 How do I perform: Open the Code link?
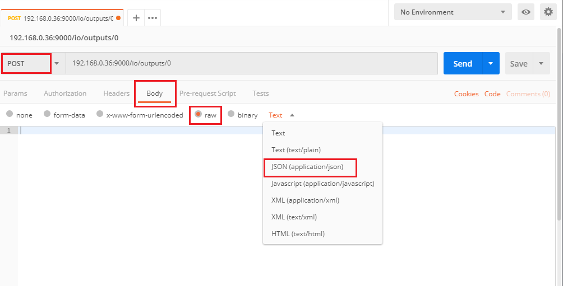pyautogui.click(x=492, y=94)
